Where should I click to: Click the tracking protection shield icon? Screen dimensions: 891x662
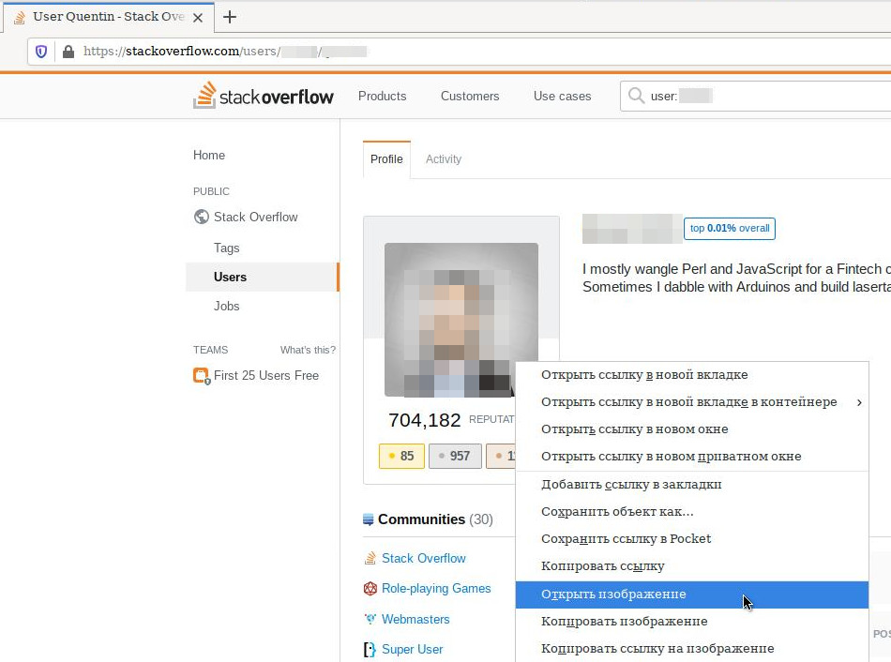[x=41, y=52]
